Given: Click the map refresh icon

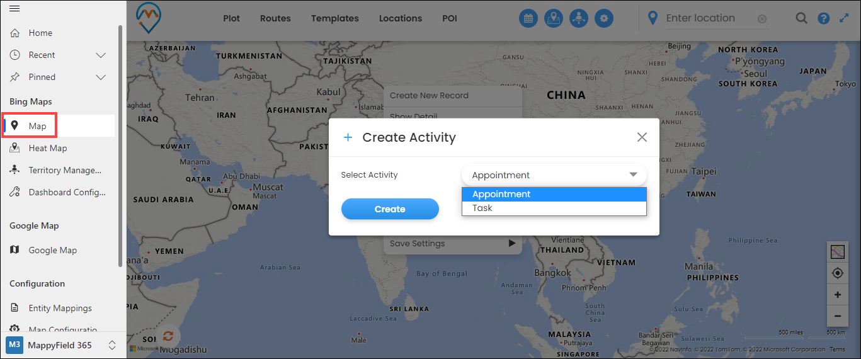Looking at the screenshot, I should click(x=168, y=336).
